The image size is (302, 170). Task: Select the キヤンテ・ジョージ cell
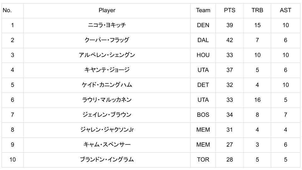tap(107, 70)
